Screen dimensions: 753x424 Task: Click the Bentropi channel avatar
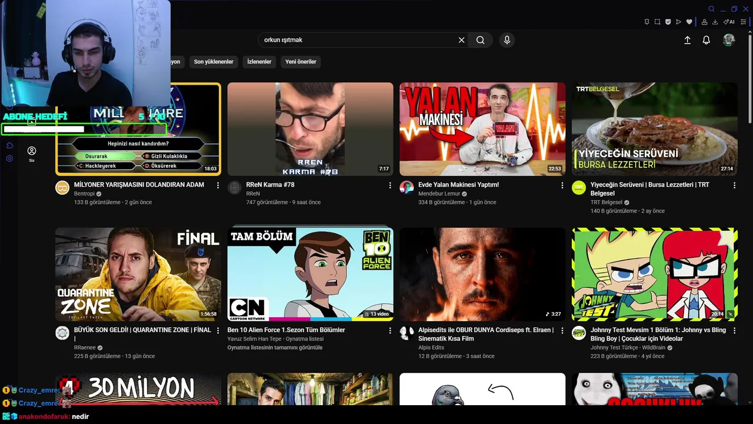[x=62, y=188]
